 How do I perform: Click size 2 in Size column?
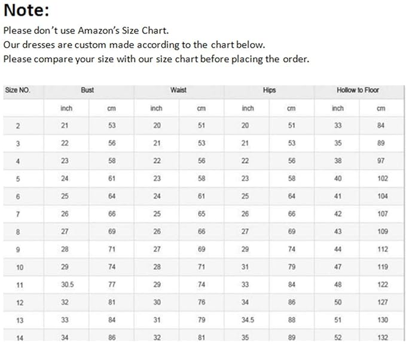[x=18, y=126]
